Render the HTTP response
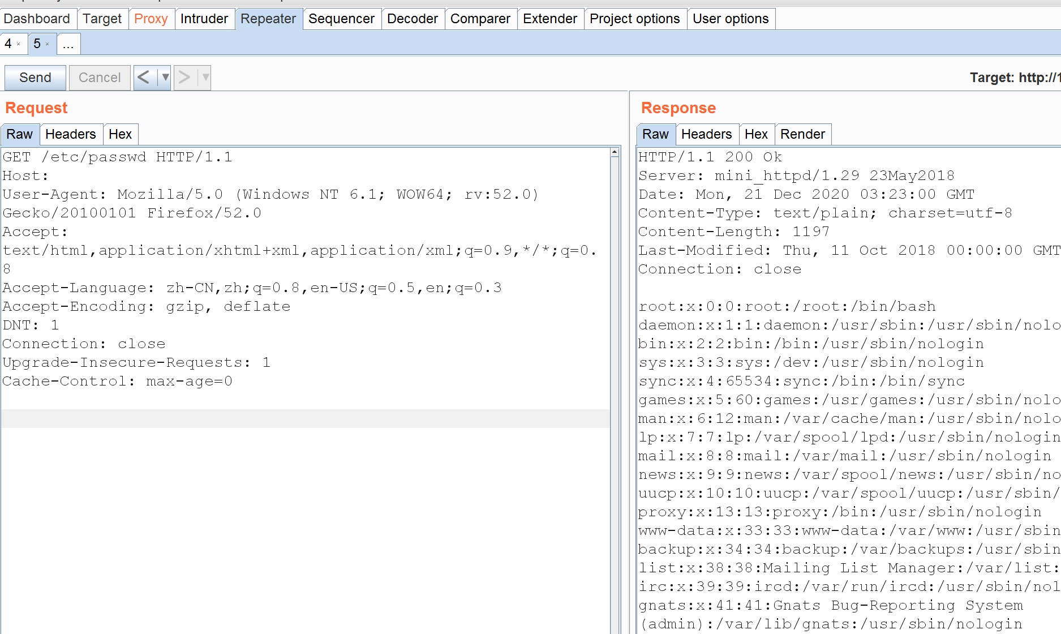Viewport: 1061px width, 634px height. (x=803, y=134)
